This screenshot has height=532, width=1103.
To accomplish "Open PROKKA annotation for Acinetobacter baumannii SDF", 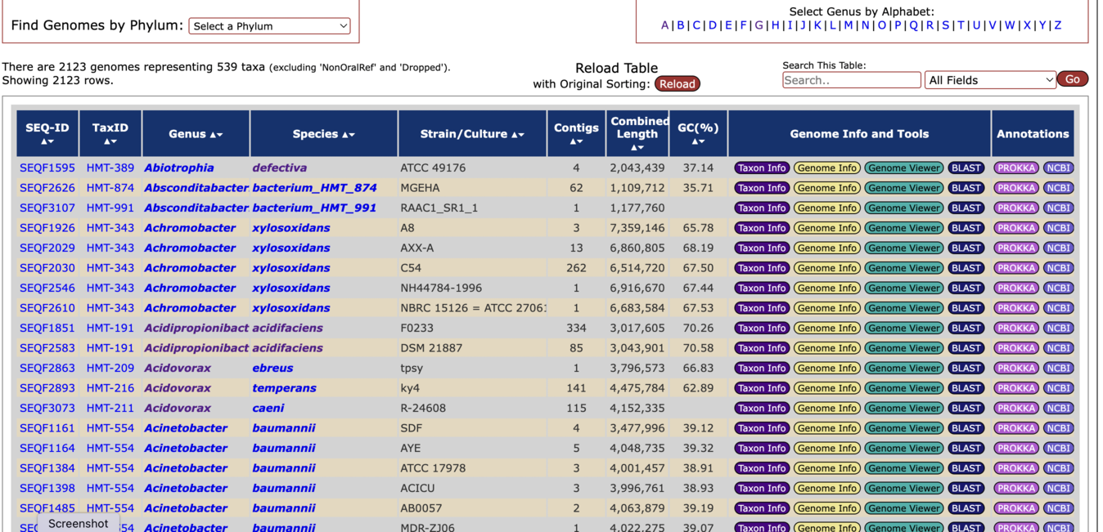I will tap(1015, 428).
